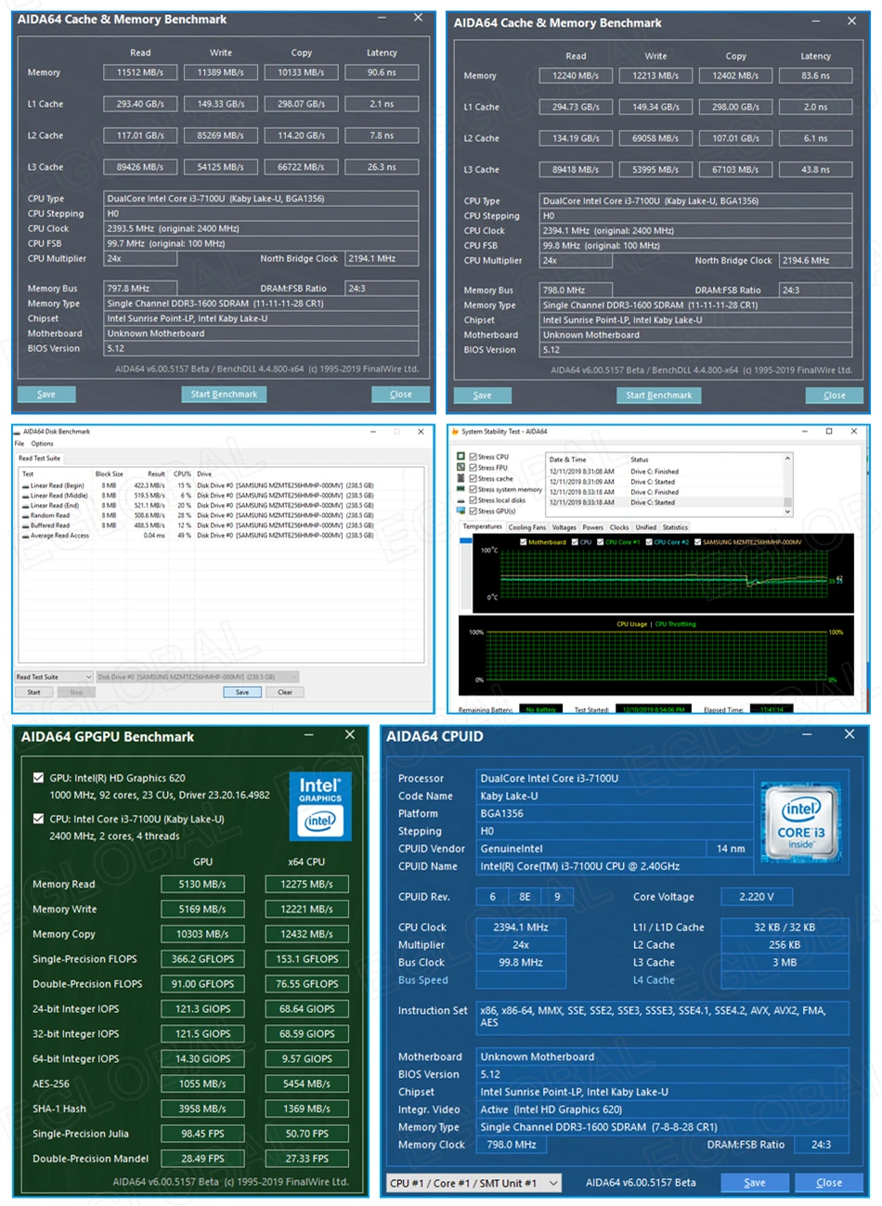This screenshot has width=882, height=1206.
Task: Toggle GPU Intel HD Graphics 620 checkbox
Action: [38, 778]
